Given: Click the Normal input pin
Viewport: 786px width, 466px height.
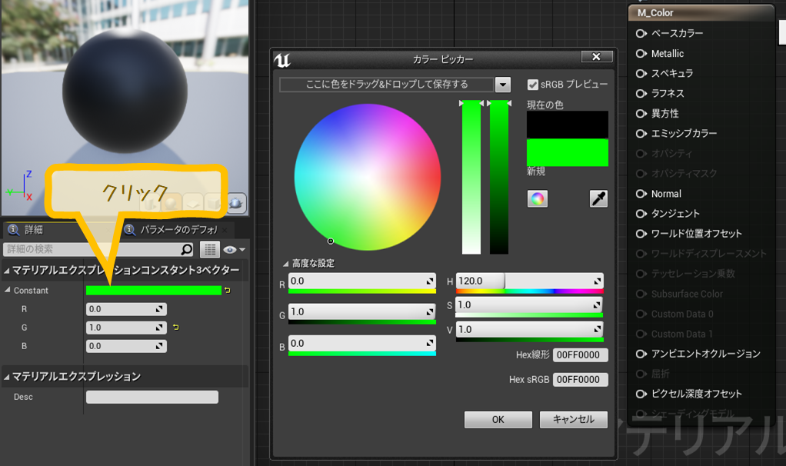Looking at the screenshot, I should click(x=641, y=194).
